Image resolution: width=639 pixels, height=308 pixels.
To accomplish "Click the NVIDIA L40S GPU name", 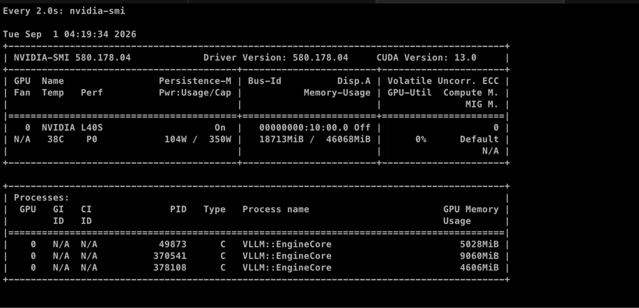I will click(x=72, y=128).
